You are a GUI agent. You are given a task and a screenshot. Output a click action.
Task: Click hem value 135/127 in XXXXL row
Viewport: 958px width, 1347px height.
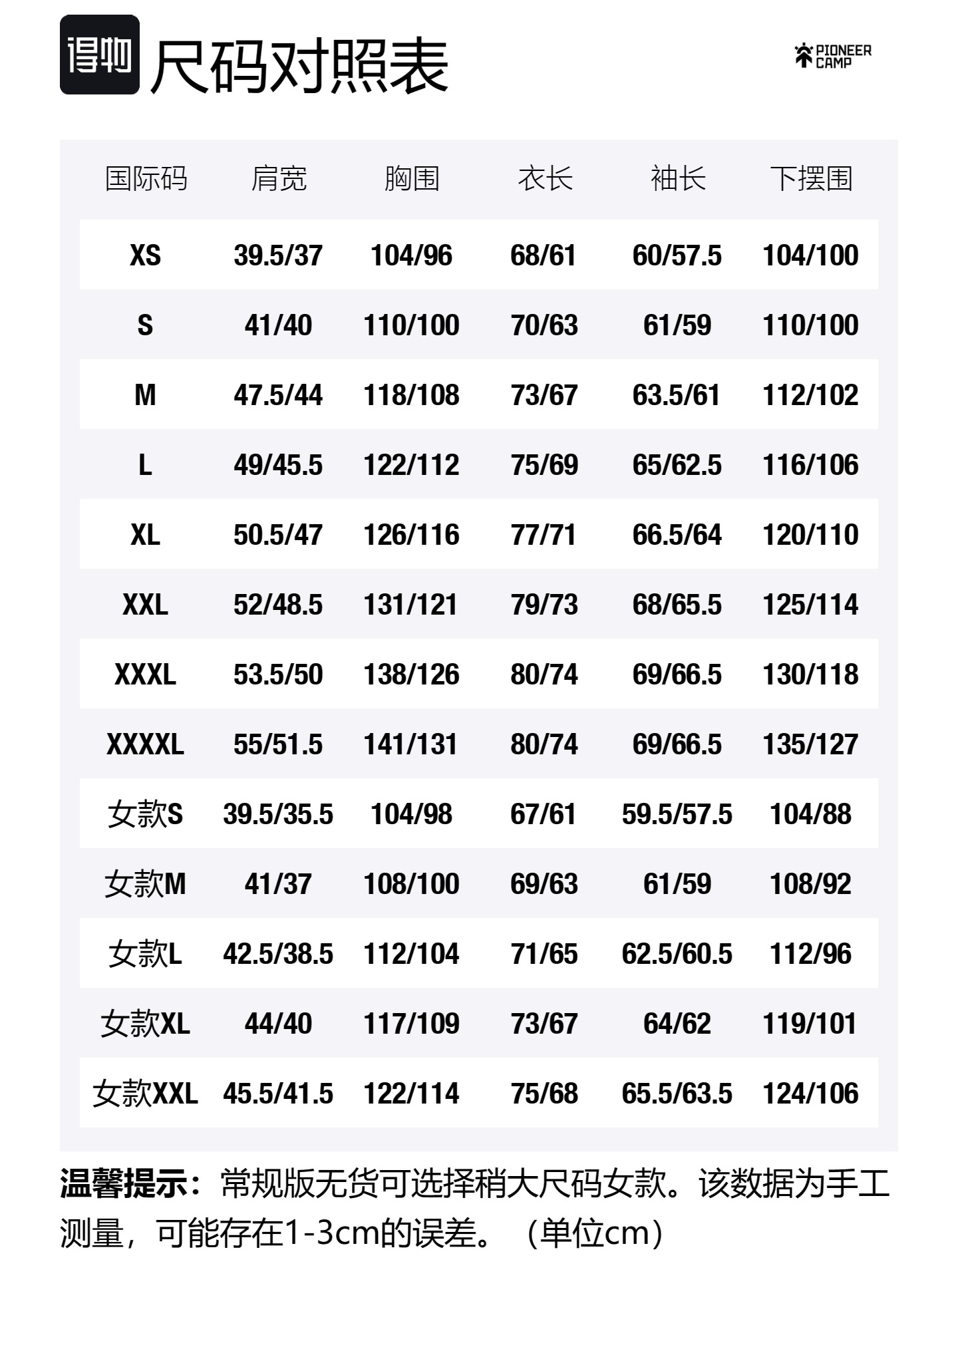(810, 744)
